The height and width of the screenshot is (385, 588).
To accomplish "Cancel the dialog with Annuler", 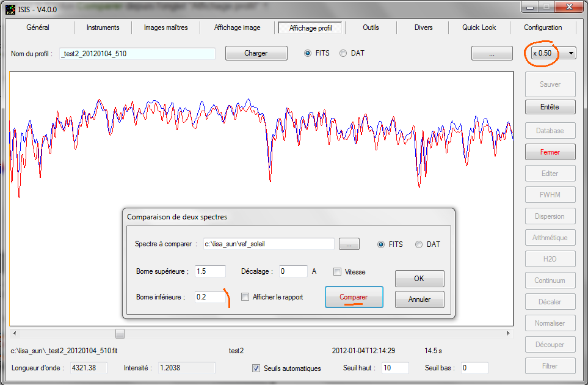I will point(419,299).
